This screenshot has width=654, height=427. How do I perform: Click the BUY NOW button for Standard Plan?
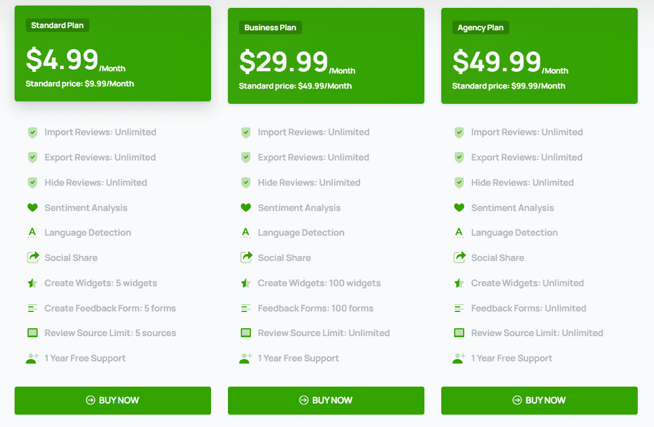(x=112, y=400)
